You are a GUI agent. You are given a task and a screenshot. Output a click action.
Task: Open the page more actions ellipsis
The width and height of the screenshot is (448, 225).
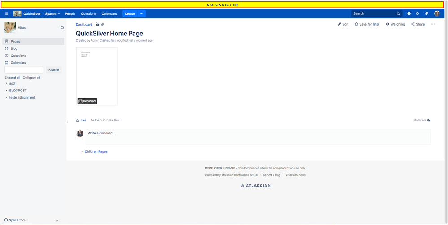(x=433, y=24)
